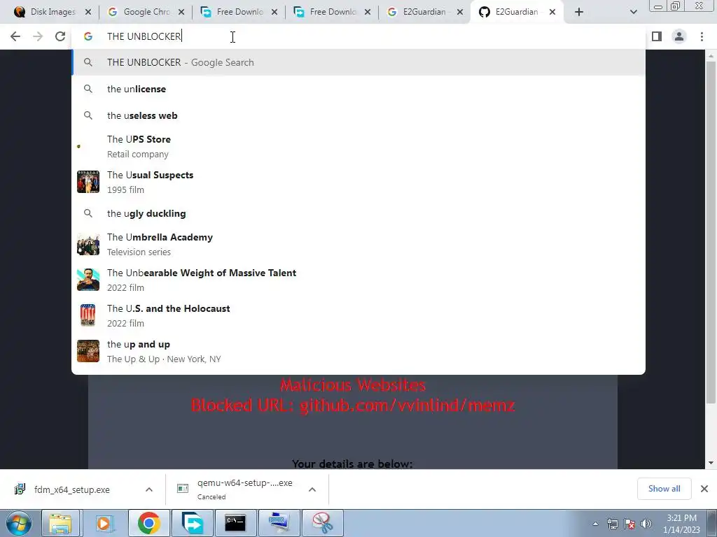This screenshot has width=717, height=537.
Task: Open the tab search chevron
Action: 633,12
